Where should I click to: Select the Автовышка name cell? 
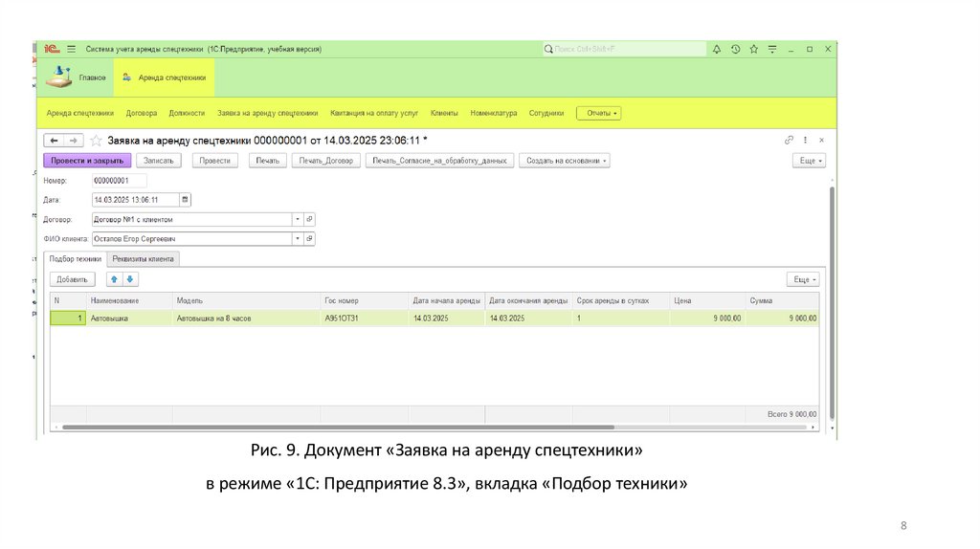pyautogui.click(x=129, y=318)
